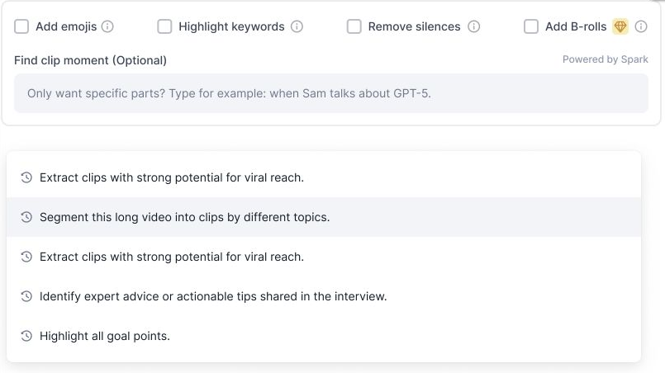
Task: Tick the Highlight keywords checkbox
Action: [x=164, y=26]
